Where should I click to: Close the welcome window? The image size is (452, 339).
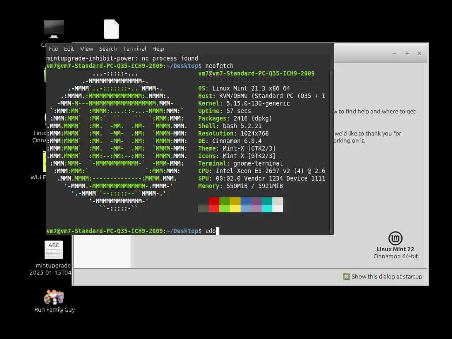coord(419,53)
